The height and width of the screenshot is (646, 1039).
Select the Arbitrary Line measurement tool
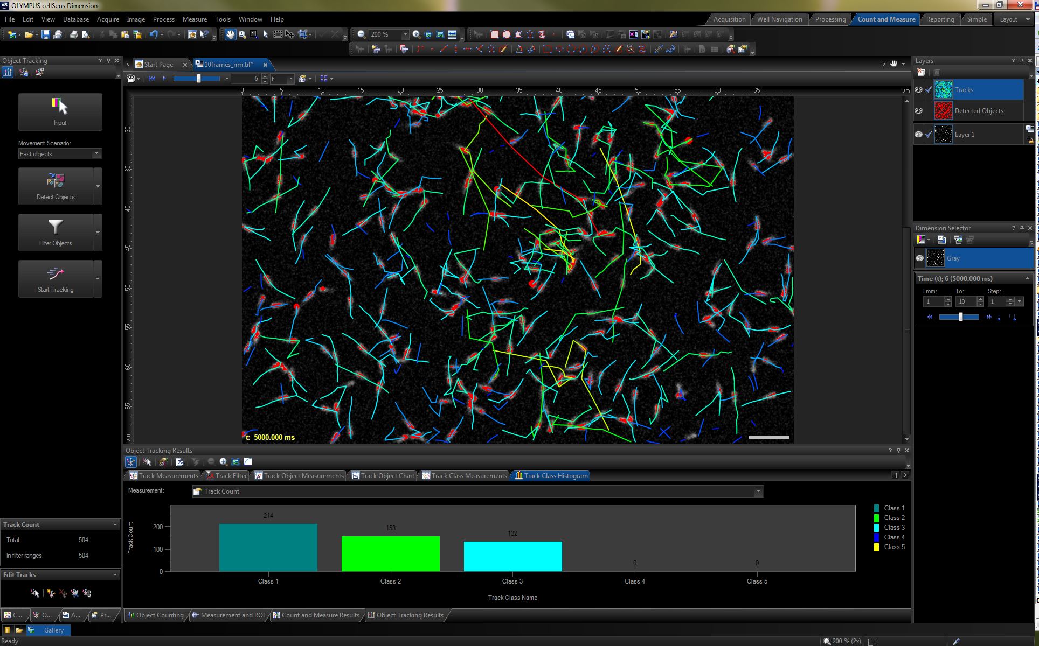click(x=444, y=50)
